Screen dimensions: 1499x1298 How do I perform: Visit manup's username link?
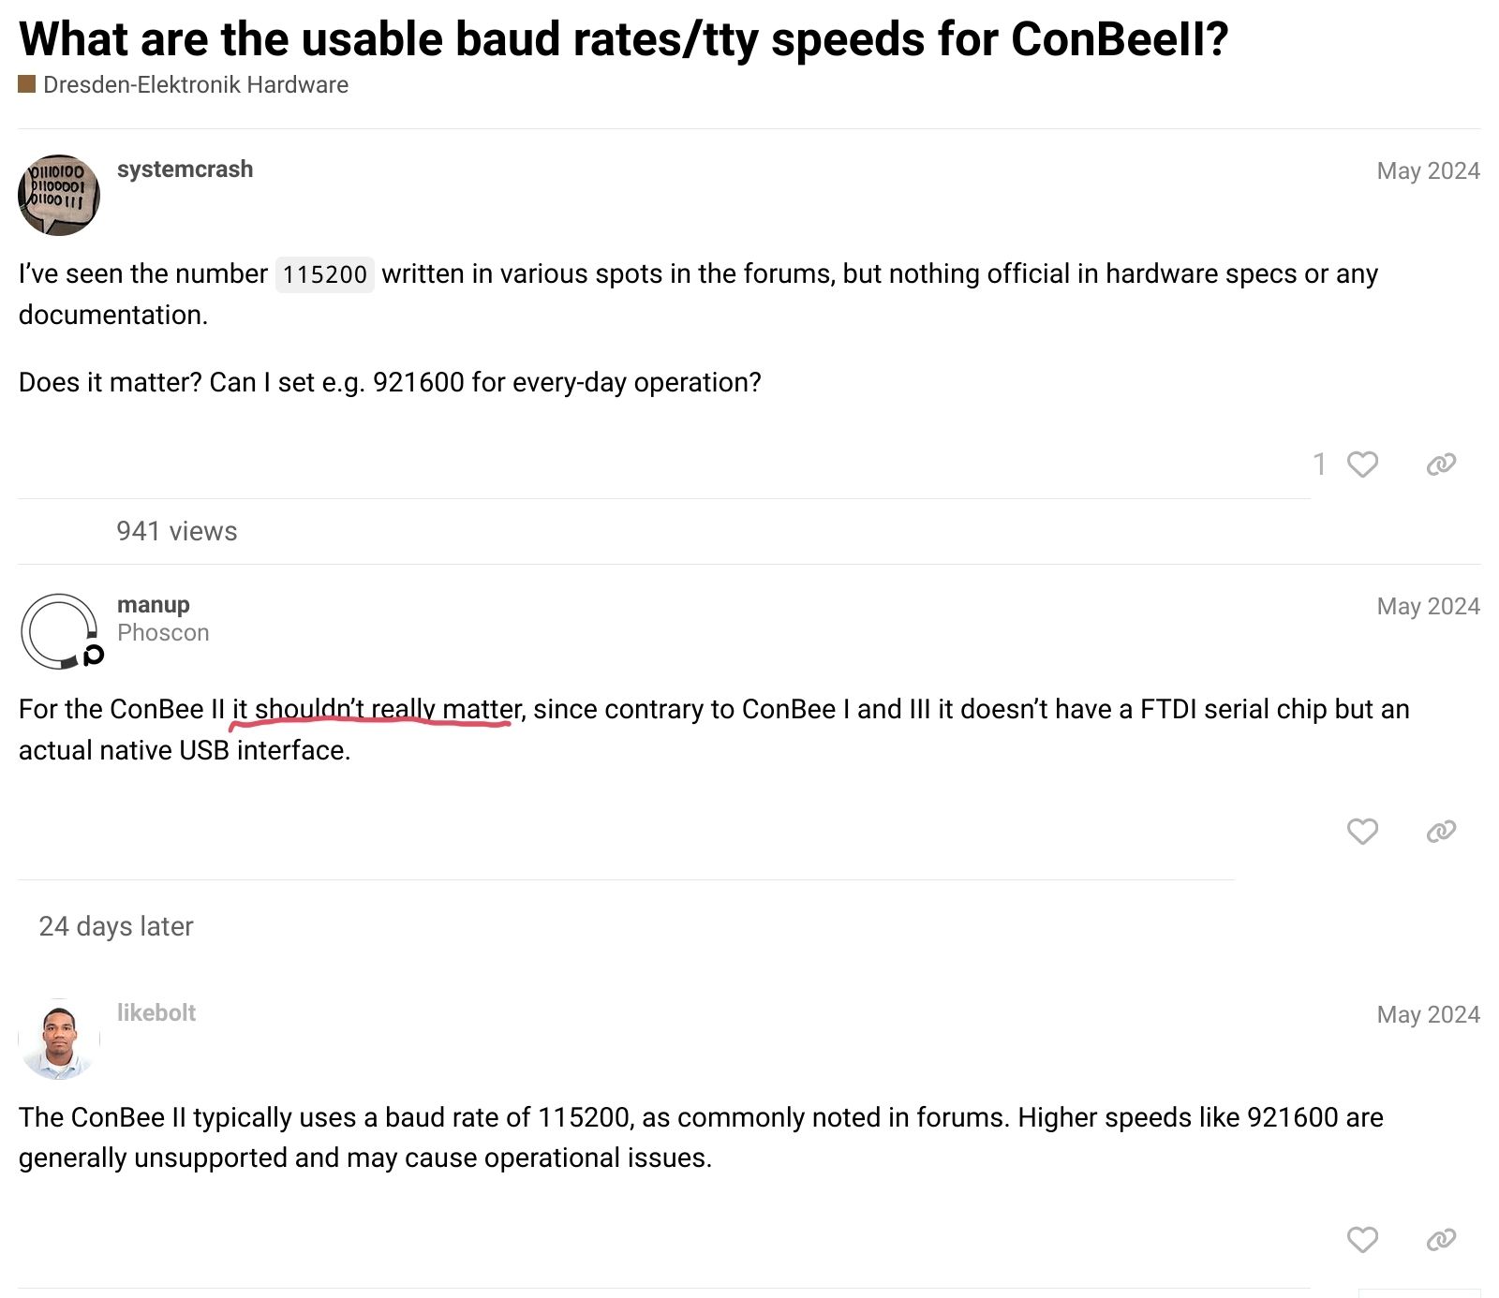pyautogui.click(x=153, y=605)
